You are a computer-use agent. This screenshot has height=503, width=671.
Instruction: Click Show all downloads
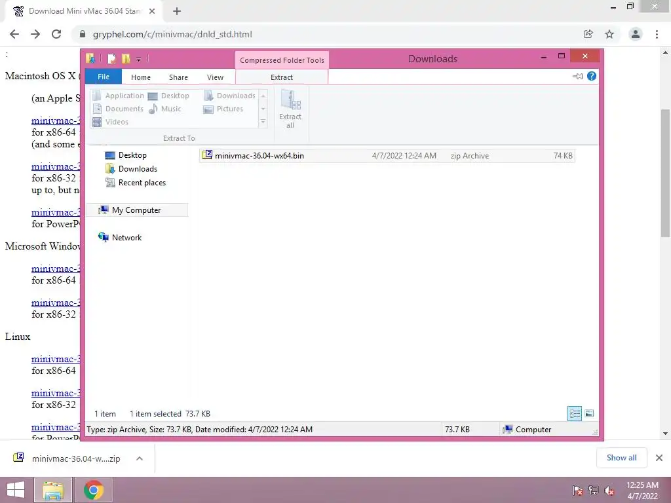coord(621,458)
